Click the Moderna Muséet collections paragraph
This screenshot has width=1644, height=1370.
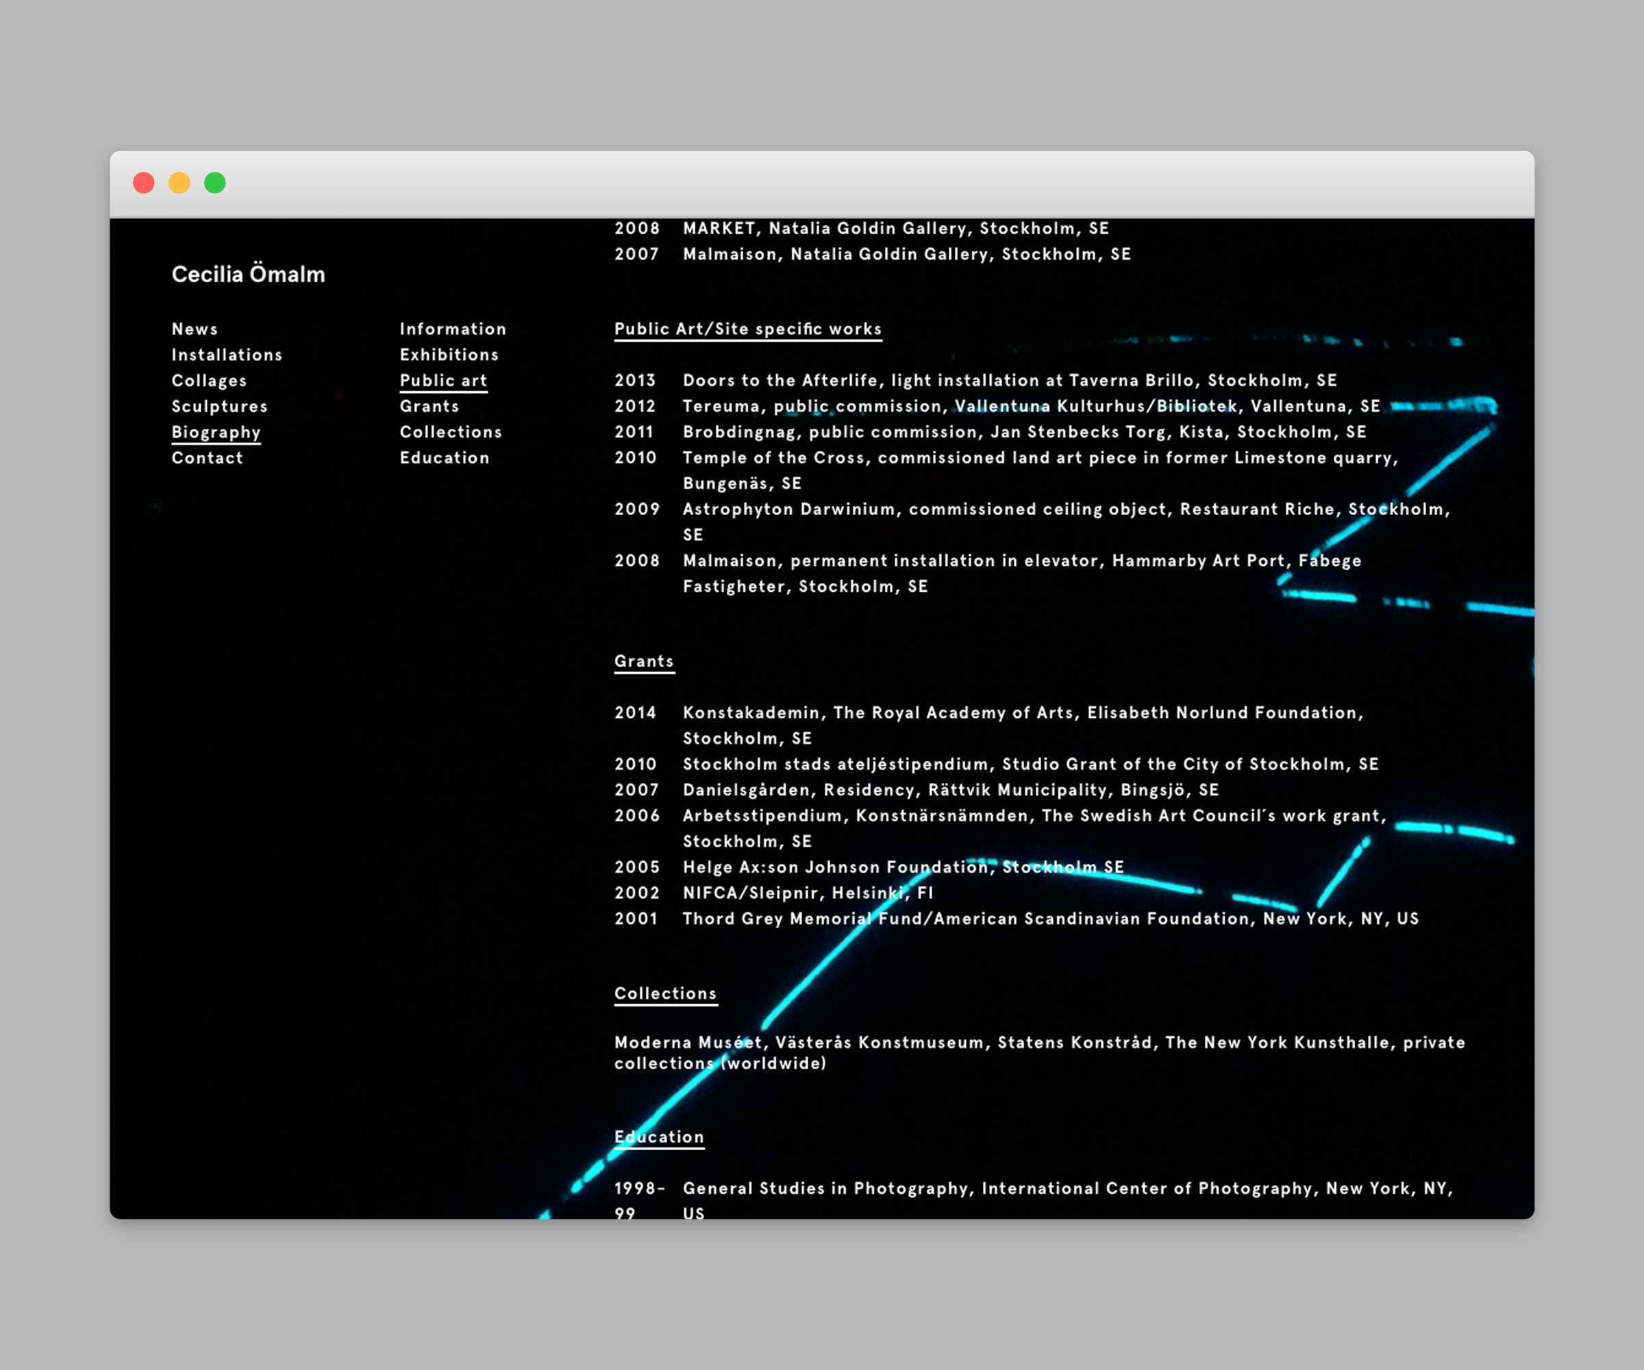coord(1041,1053)
